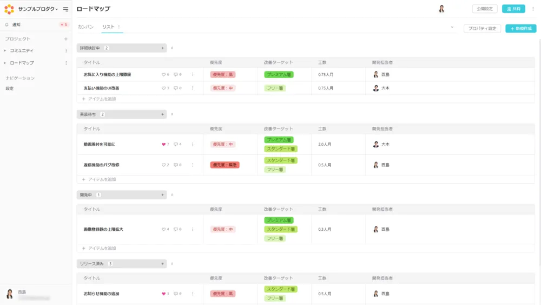Click アイテムを追加 under 開発中 group
The width and height of the screenshot is (541, 305).
[x=99, y=248]
